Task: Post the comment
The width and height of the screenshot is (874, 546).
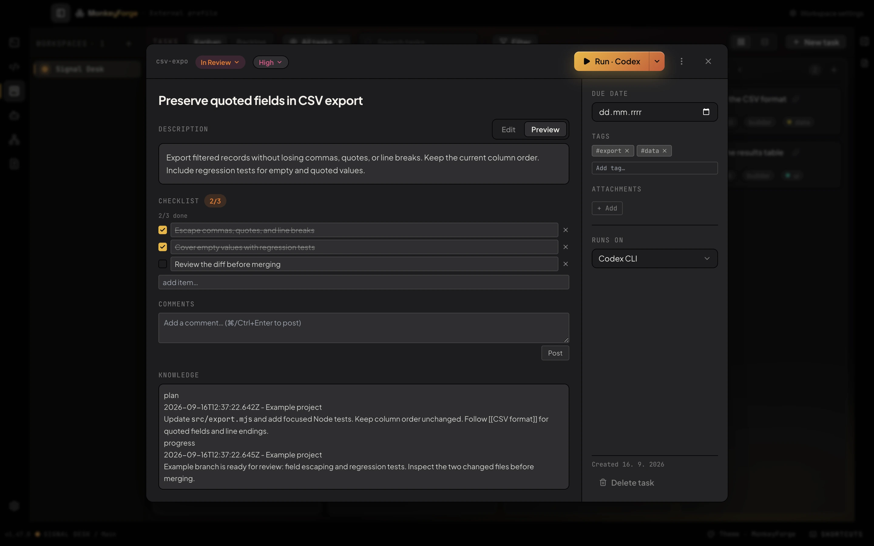Action: coord(555,353)
